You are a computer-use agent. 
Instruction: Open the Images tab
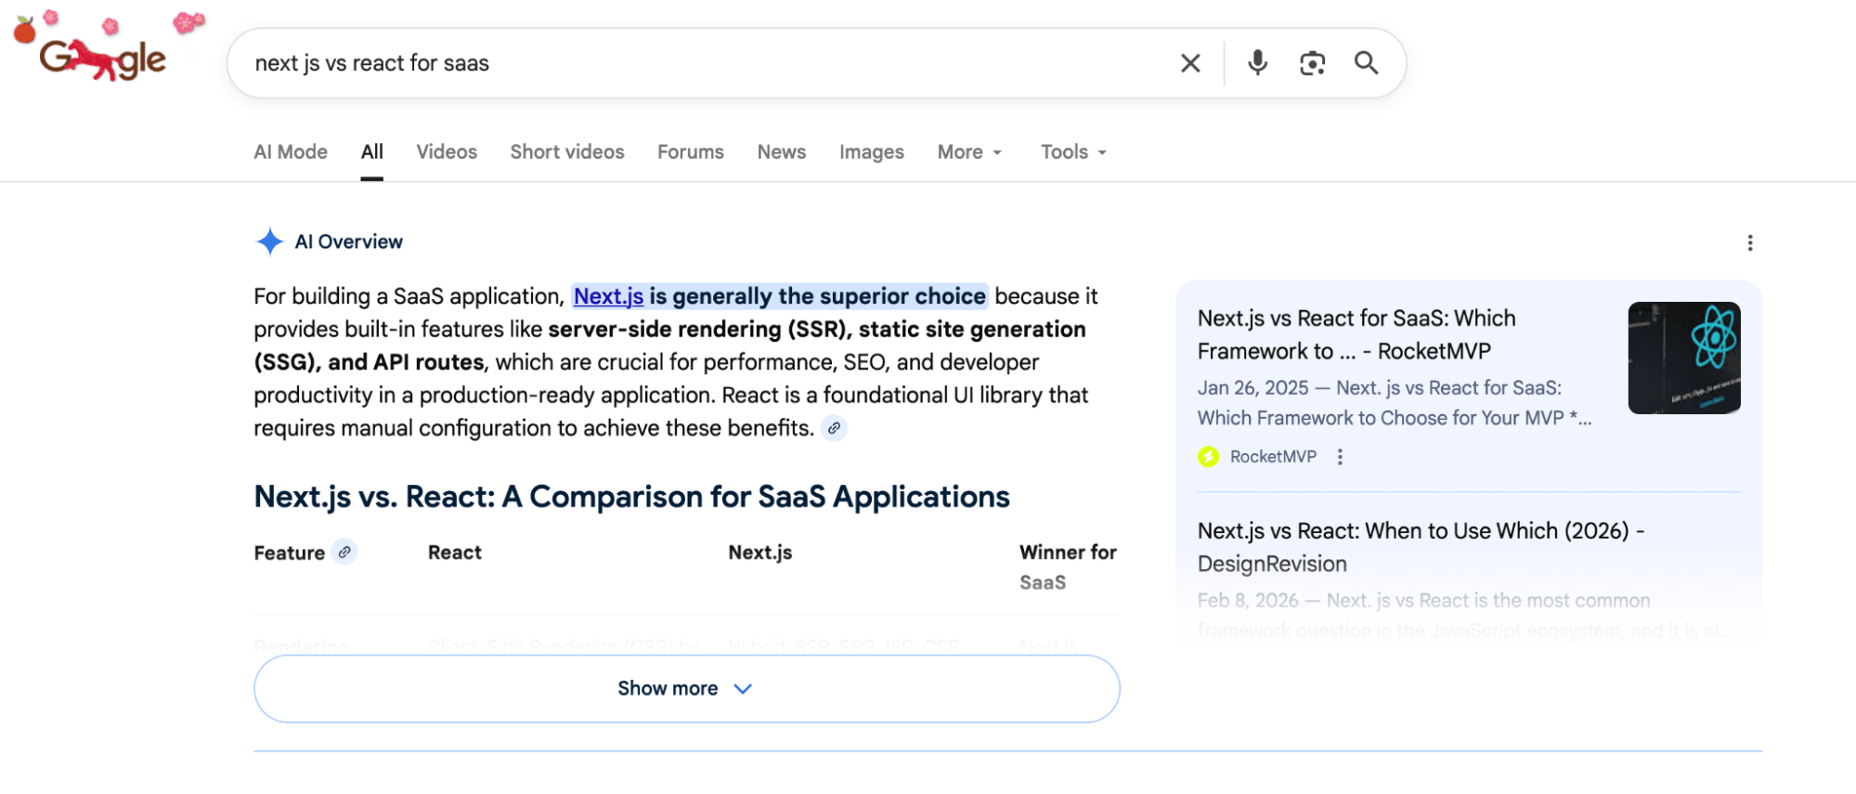click(872, 151)
